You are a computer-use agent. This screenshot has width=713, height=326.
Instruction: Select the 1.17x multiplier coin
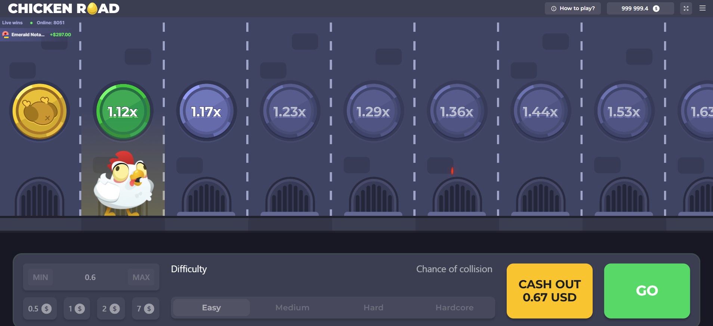click(x=207, y=111)
